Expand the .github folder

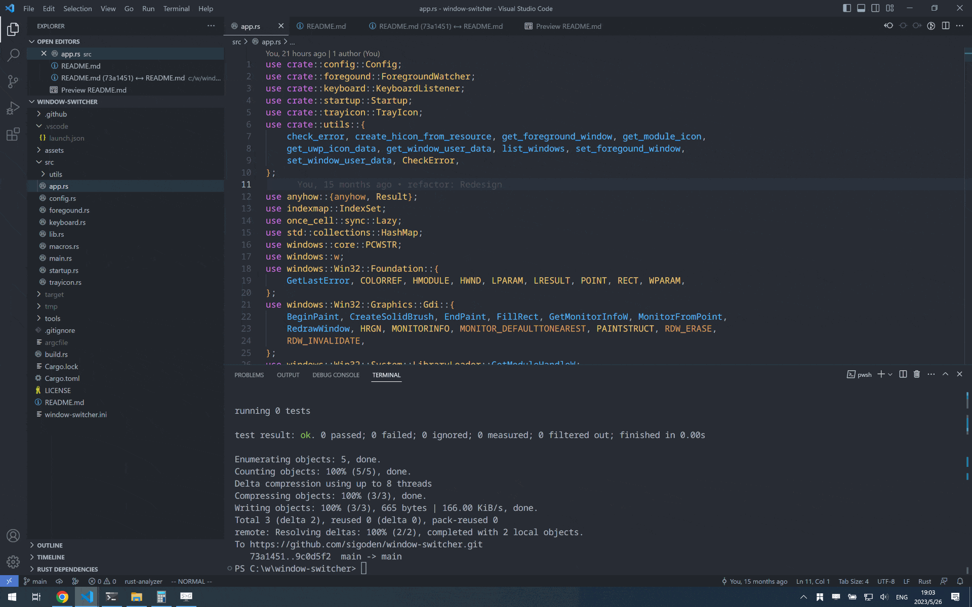(56, 114)
